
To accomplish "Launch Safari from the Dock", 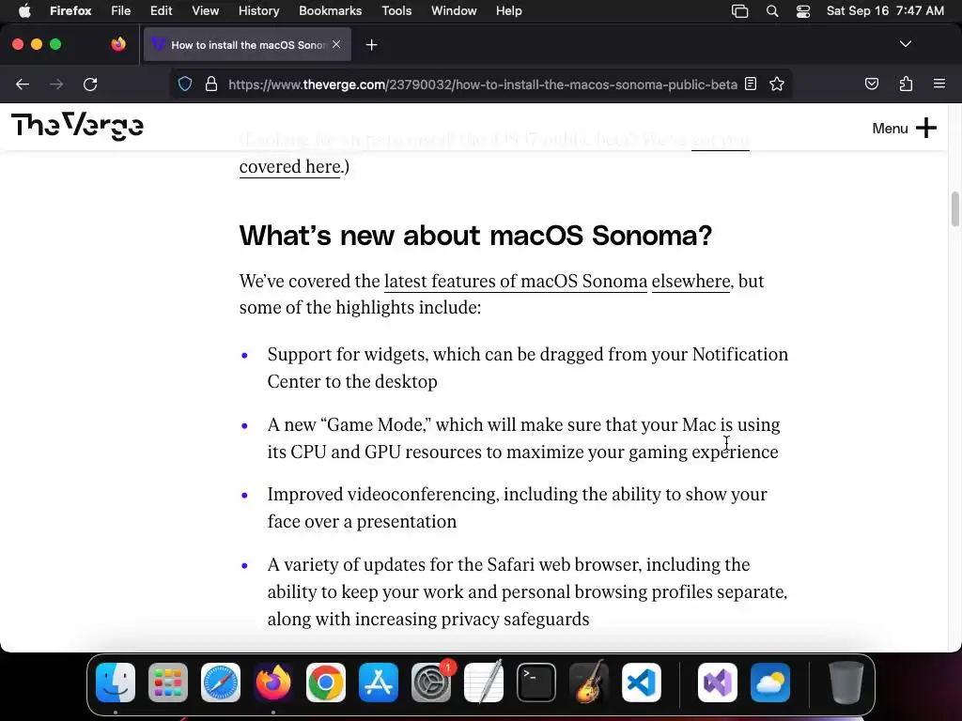I will click(221, 683).
